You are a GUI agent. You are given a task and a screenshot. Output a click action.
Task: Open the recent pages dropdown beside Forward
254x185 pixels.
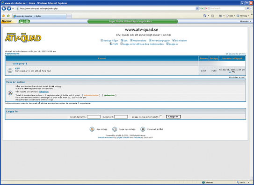(13, 8)
